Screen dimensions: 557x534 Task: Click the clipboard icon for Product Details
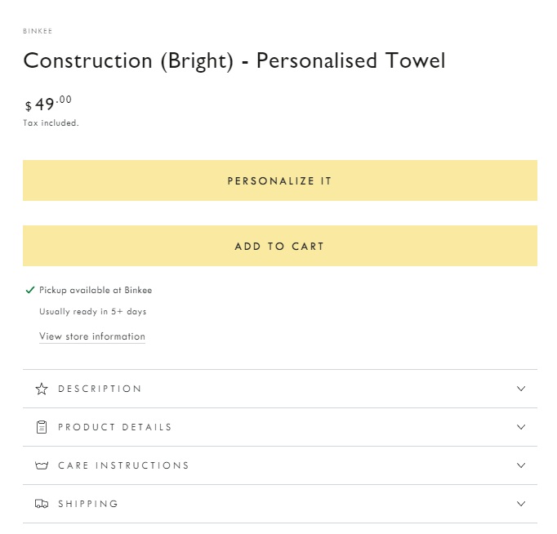click(x=42, y=427)
